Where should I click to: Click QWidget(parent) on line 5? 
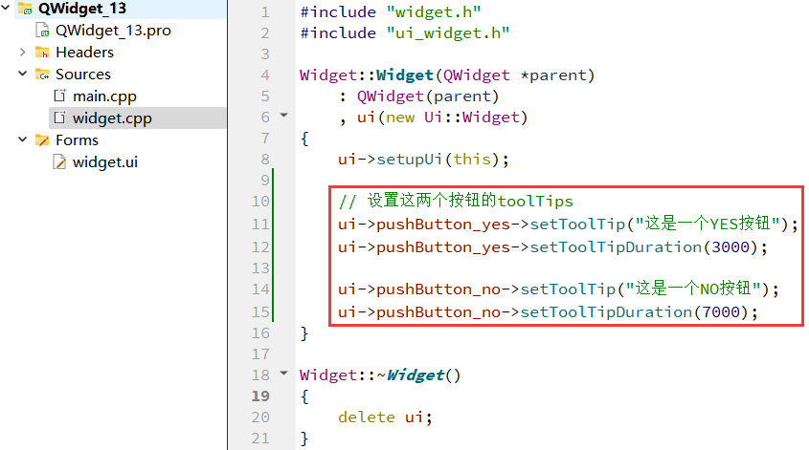click(428, 96)
